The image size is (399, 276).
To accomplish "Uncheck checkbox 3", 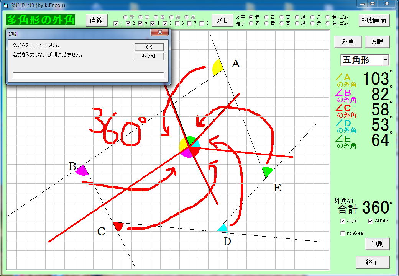I will [x=140, y=23].
